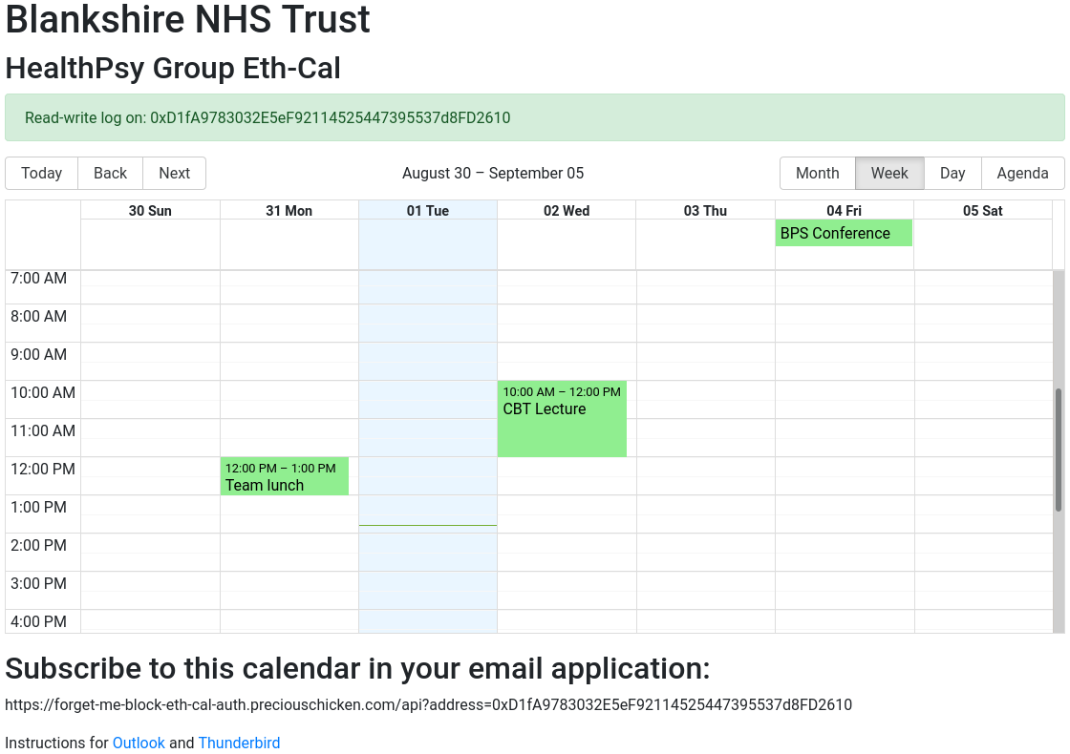Open the CBT Lecture event
The width and height of the screenshot is (1070, 754).
click(563, 419)
